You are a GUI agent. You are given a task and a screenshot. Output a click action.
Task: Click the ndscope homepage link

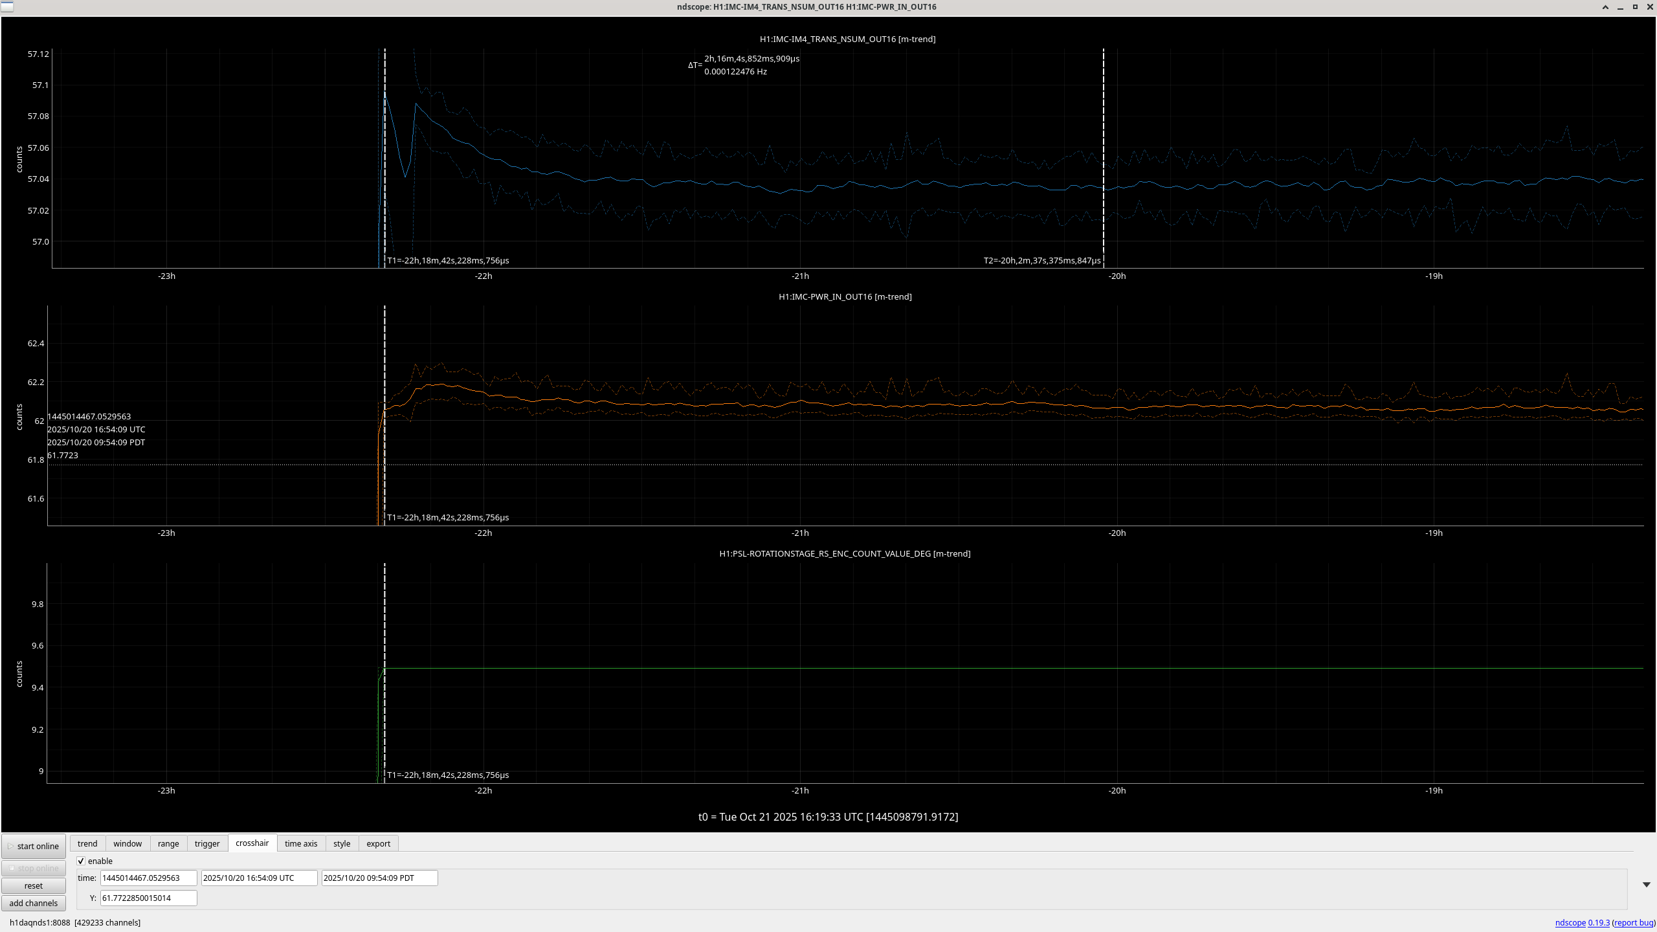pyautogui.click(x=1570, y=922)
